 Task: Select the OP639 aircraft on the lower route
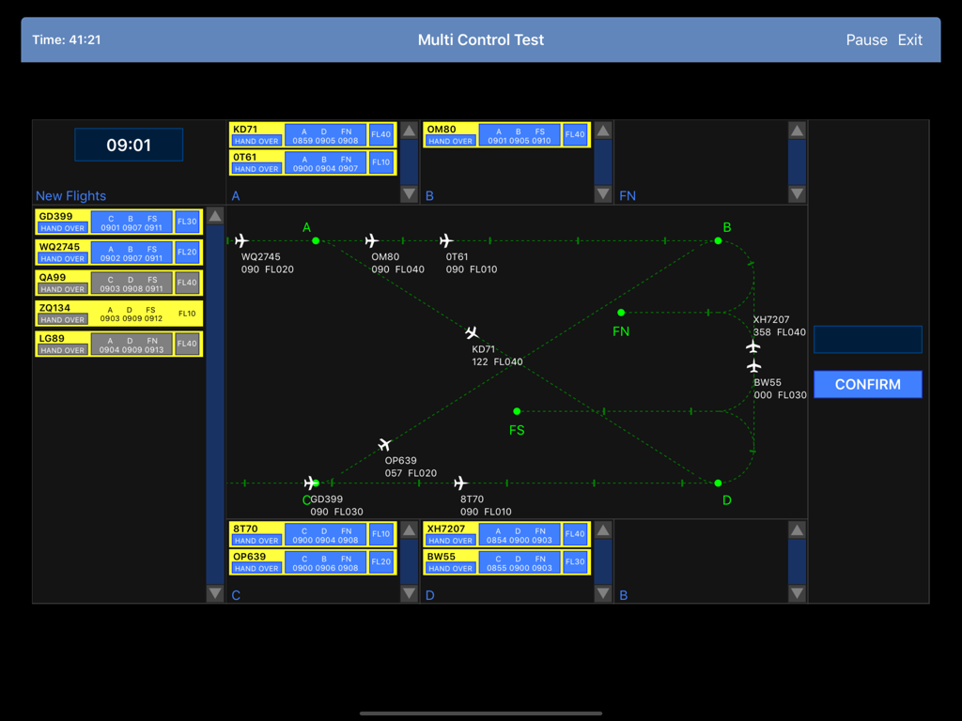coord(384,445)
